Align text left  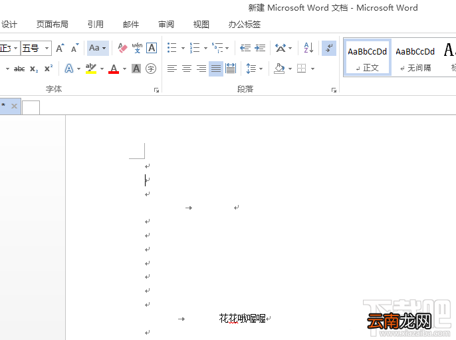pyautogui.click(x=172, y=69)
